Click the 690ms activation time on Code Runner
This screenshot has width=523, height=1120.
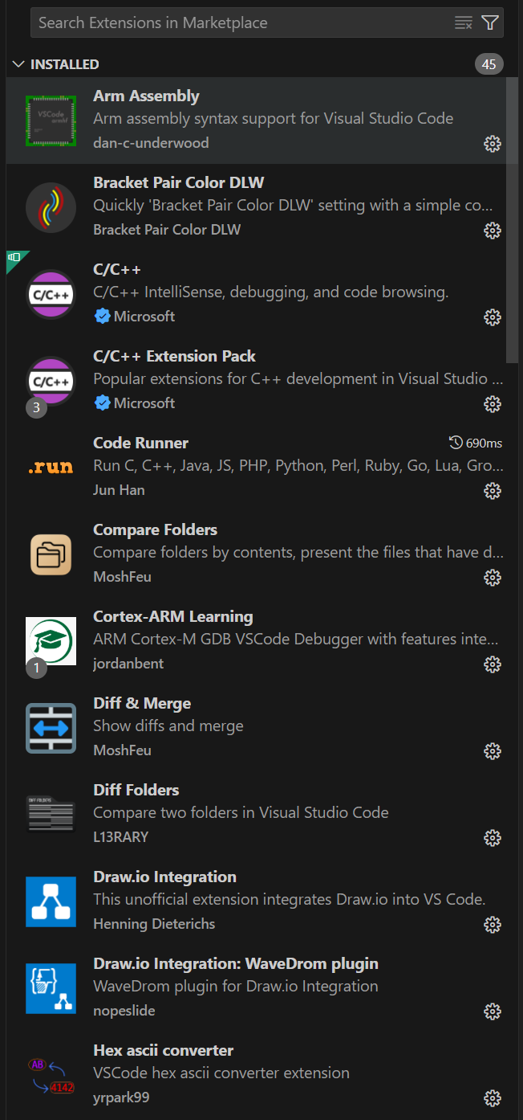coord(476,443)
